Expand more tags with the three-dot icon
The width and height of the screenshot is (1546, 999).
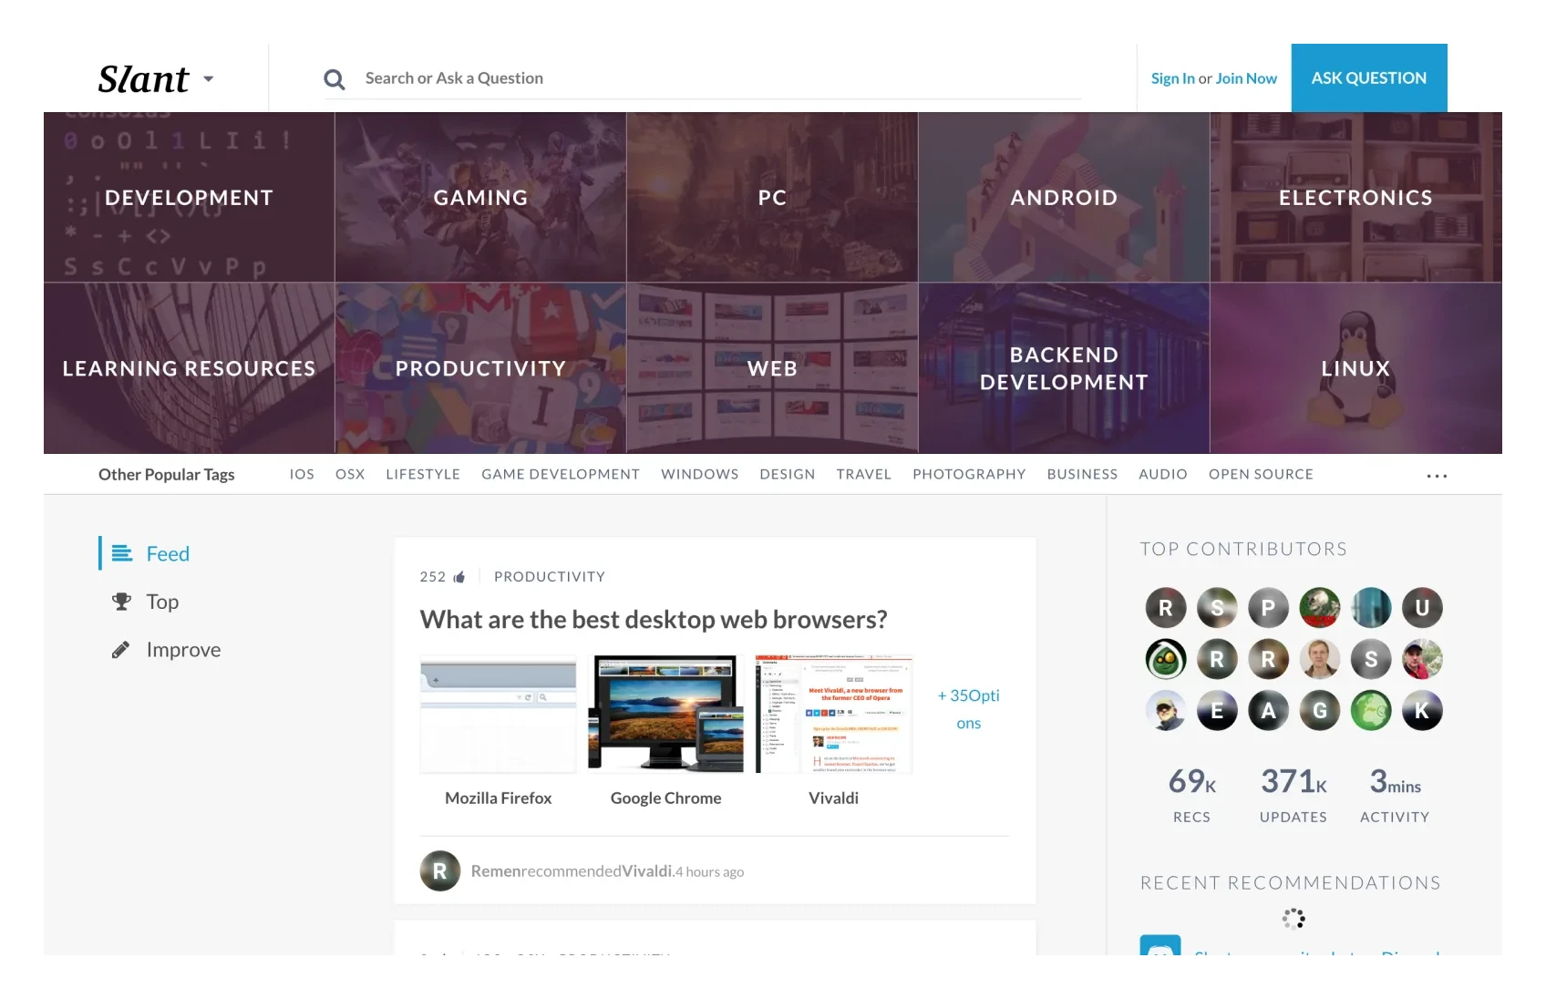[x=1437, y=476]
